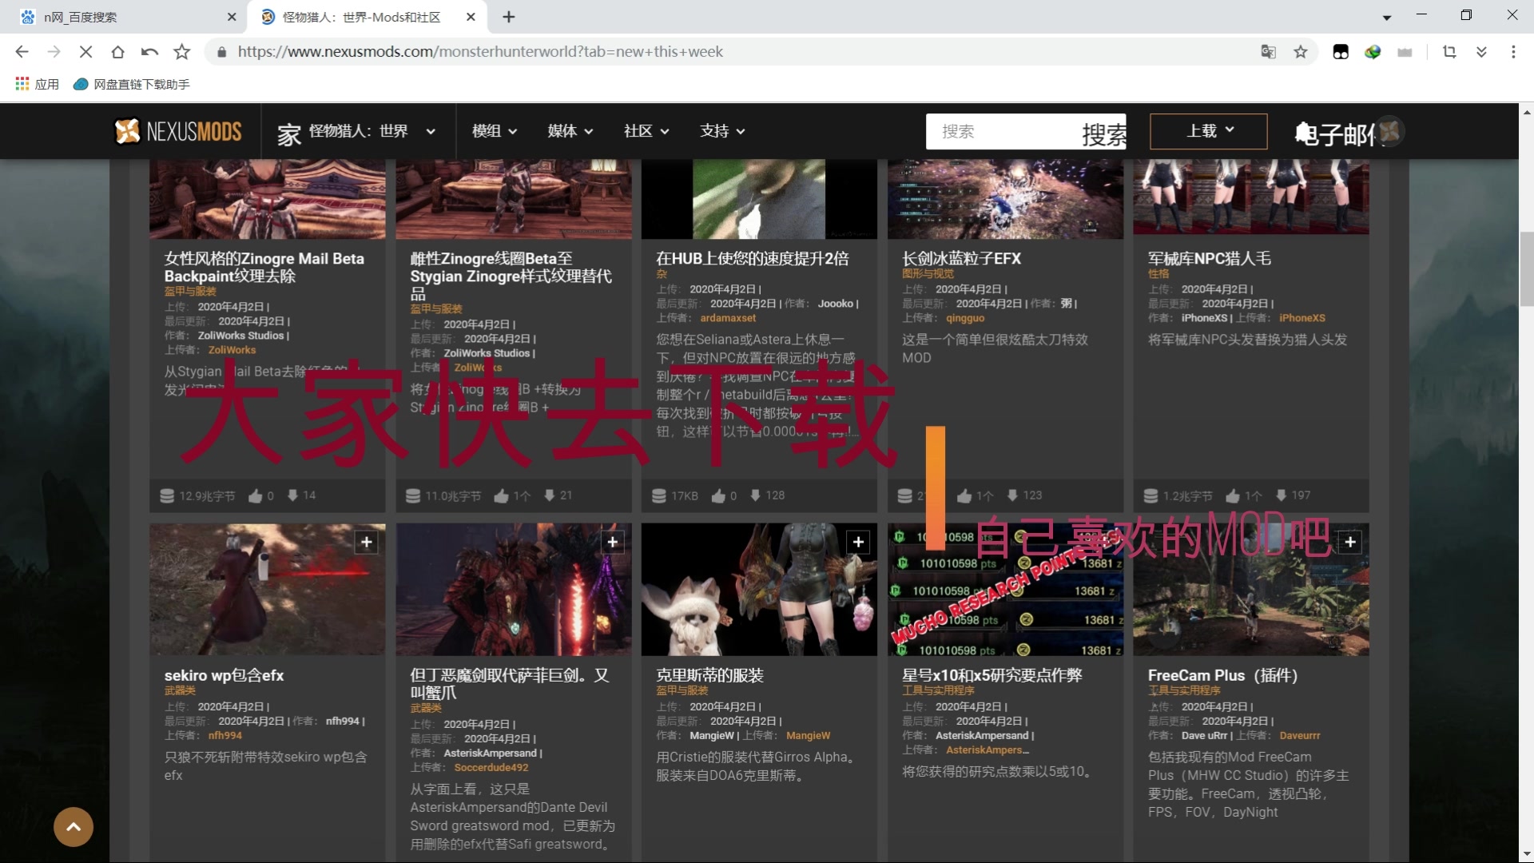Open a new browser tab

(x=509, y=17)
